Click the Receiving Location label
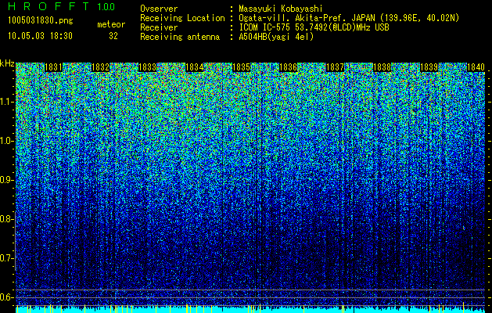This screenshot has width=492, height=313. point(182,18)
